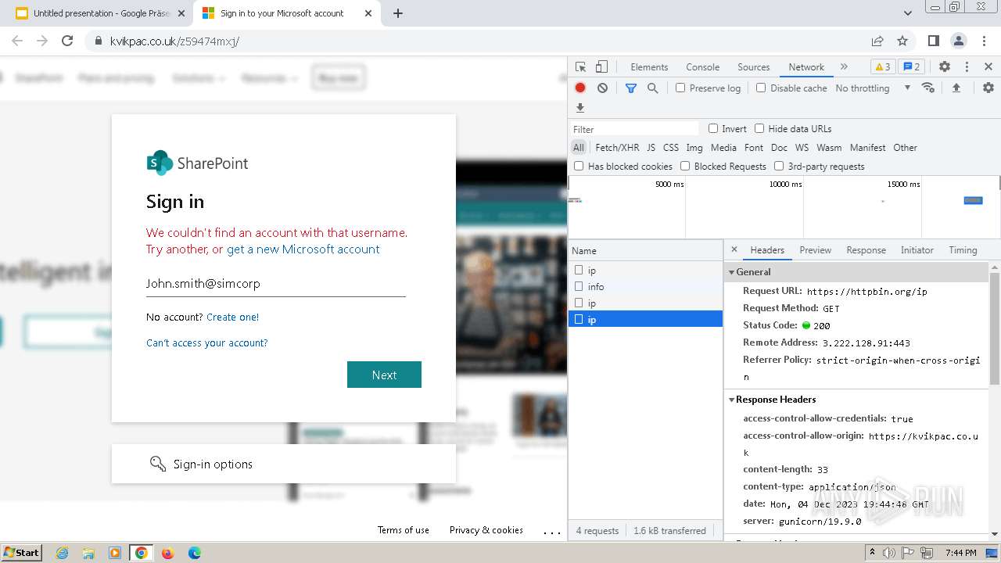Check 3rd-party requests checkbox
This screenshot has width=1001, height=563.
(779, 166)
